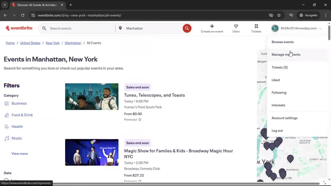Click the Business category link
The width and height of the screenshot is (331, 186).
coord(19,103)
